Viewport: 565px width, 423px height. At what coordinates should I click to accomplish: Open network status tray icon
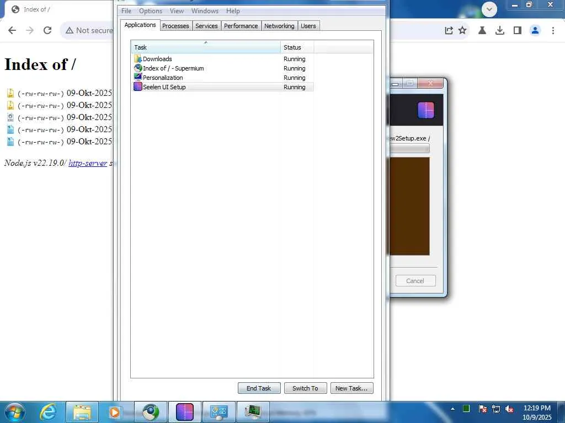click(496, 409)
